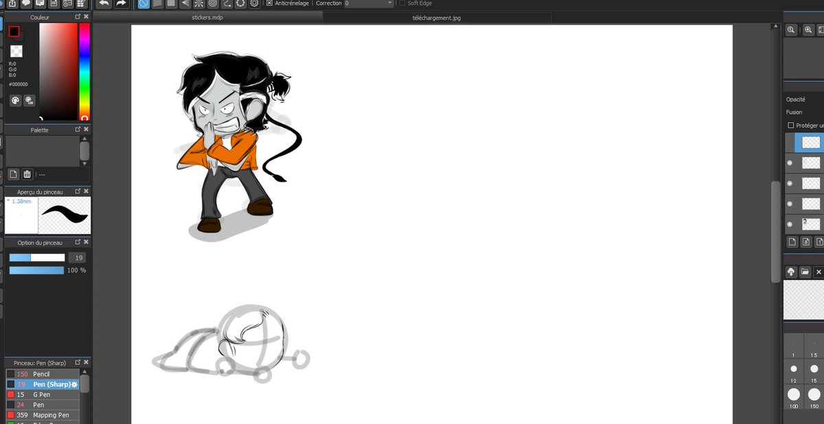Select the G Pen brush

pyautogui.click(x=43, y=394)
